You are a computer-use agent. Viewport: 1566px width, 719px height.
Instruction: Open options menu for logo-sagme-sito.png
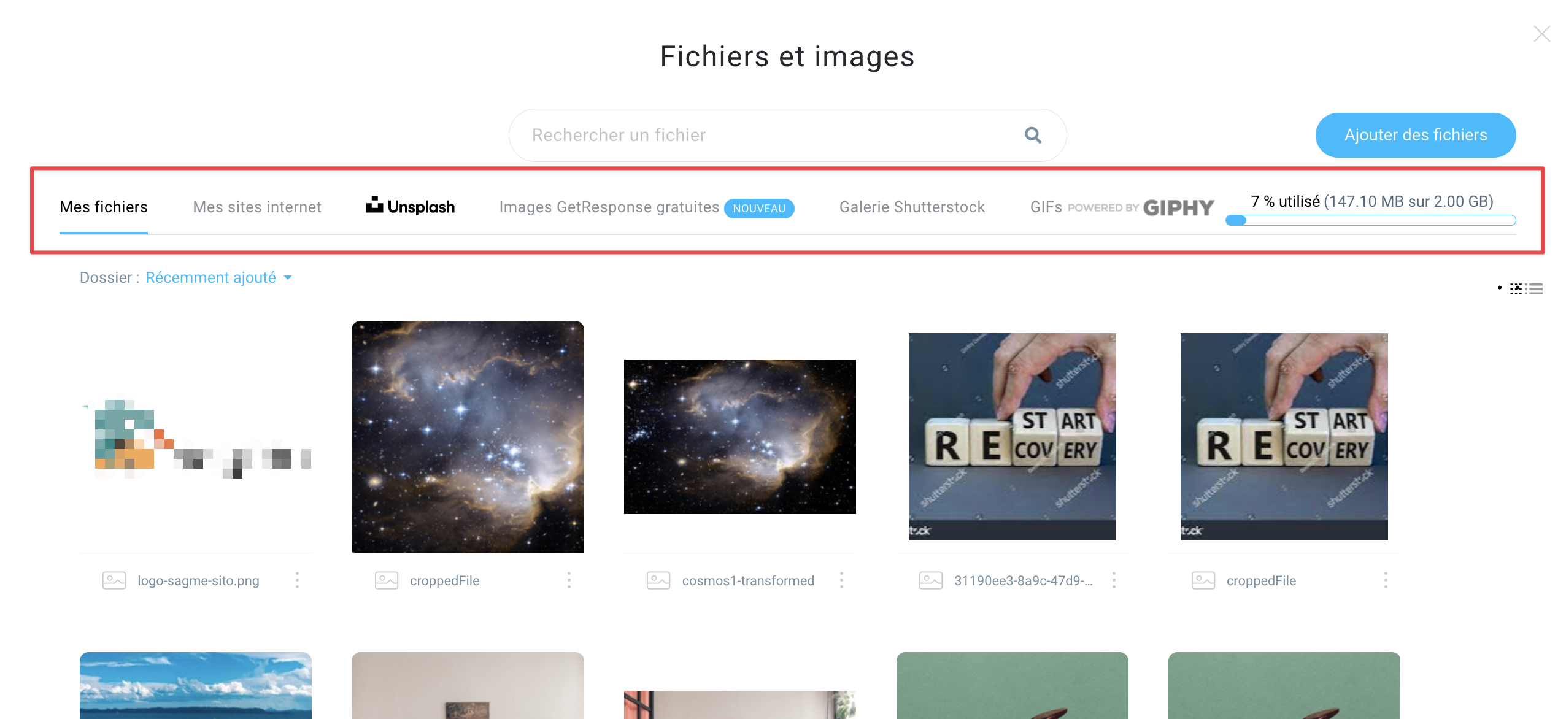coord(297,580)
